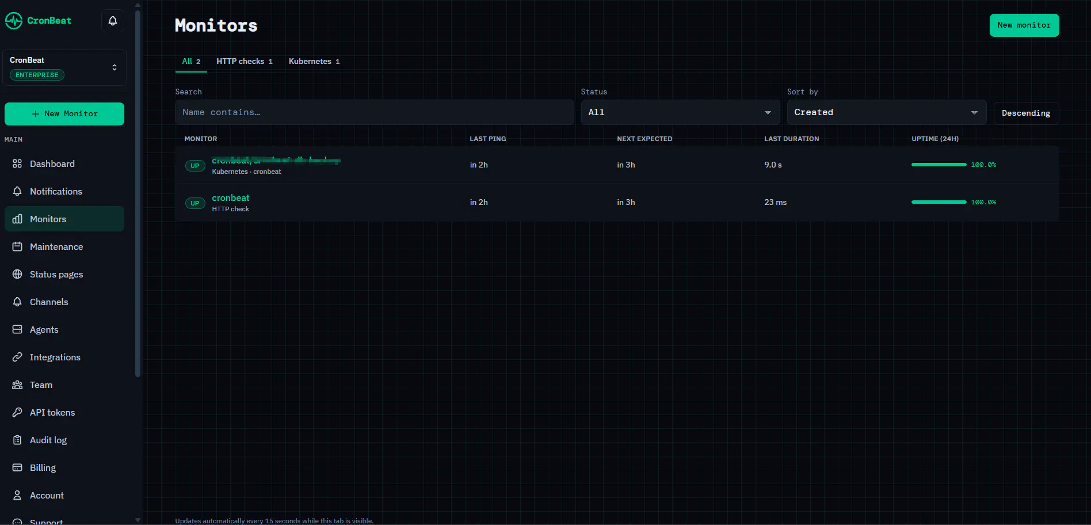Open the Team people icon
Image resolution: width=1091 pixels, height=525 pixels.
17,385
